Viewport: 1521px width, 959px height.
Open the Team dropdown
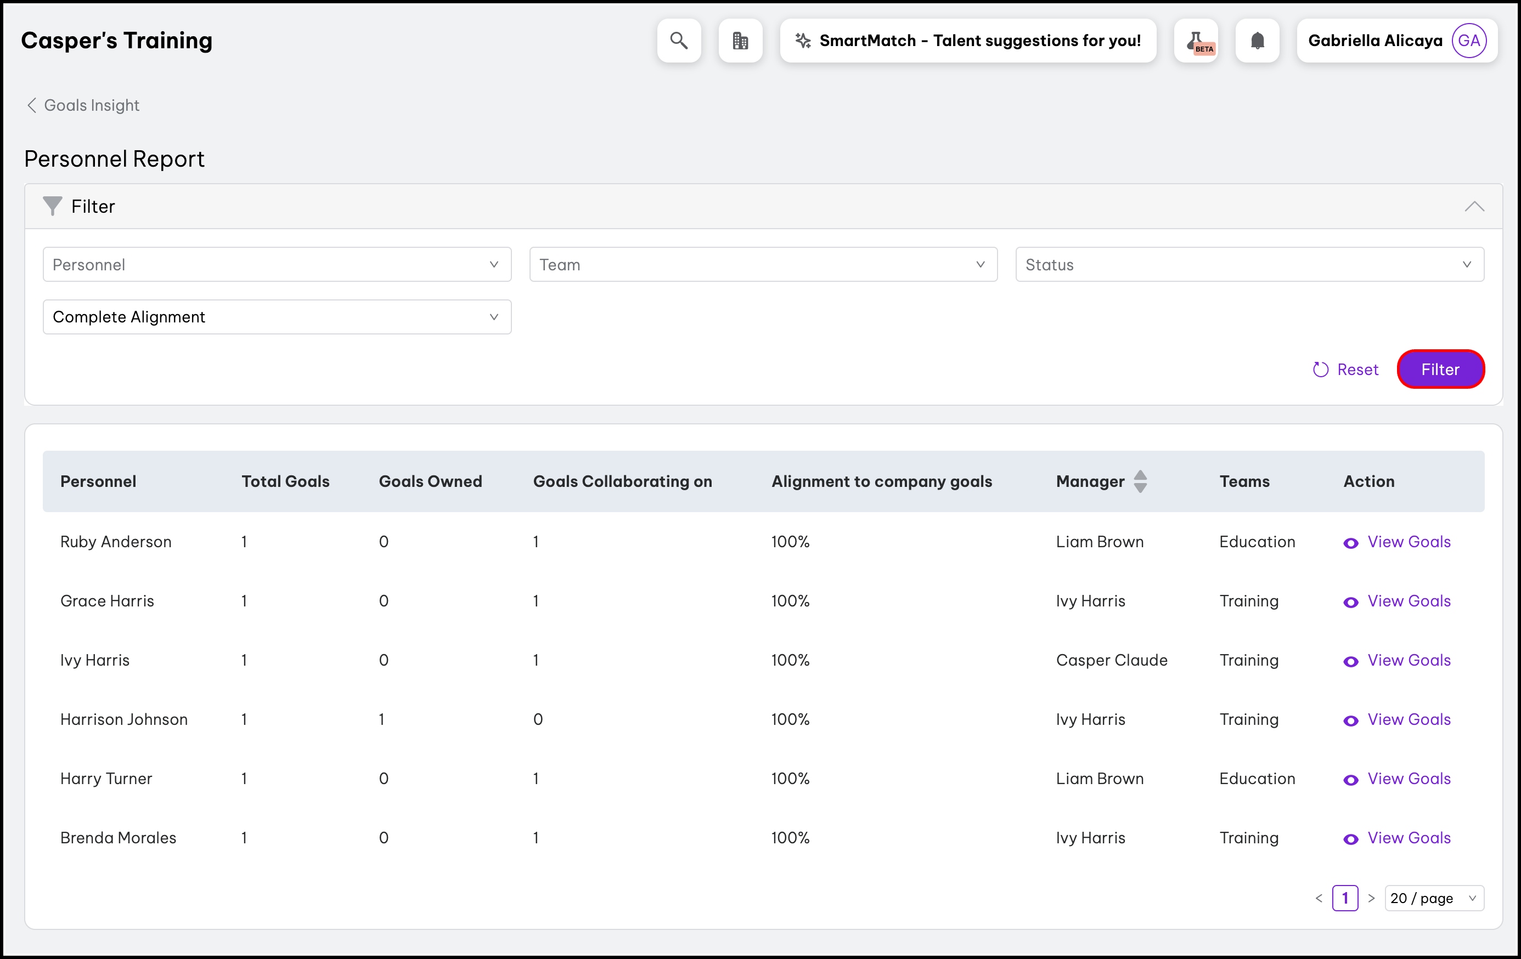[x=763, y=264]
